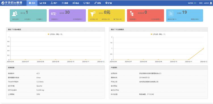Viewport: 213px width, 104px height.
Task: Click the Linux operating system value
Action: 38,78
